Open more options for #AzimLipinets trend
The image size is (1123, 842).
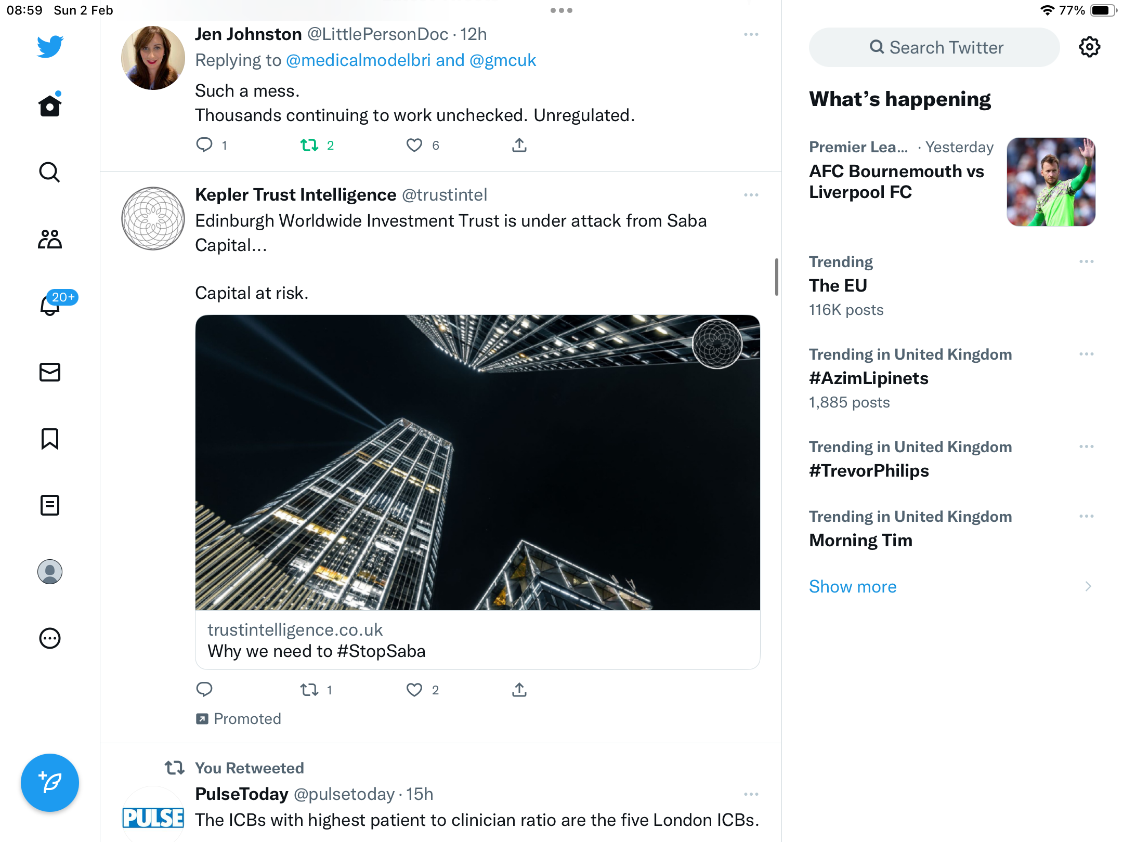[x=1086, y=354]
